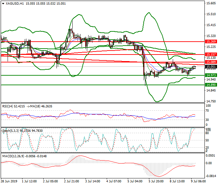The image size is (218, 185).
Task: Select the 9 Jul 06:00 time axis label
Action: (199, 181)
